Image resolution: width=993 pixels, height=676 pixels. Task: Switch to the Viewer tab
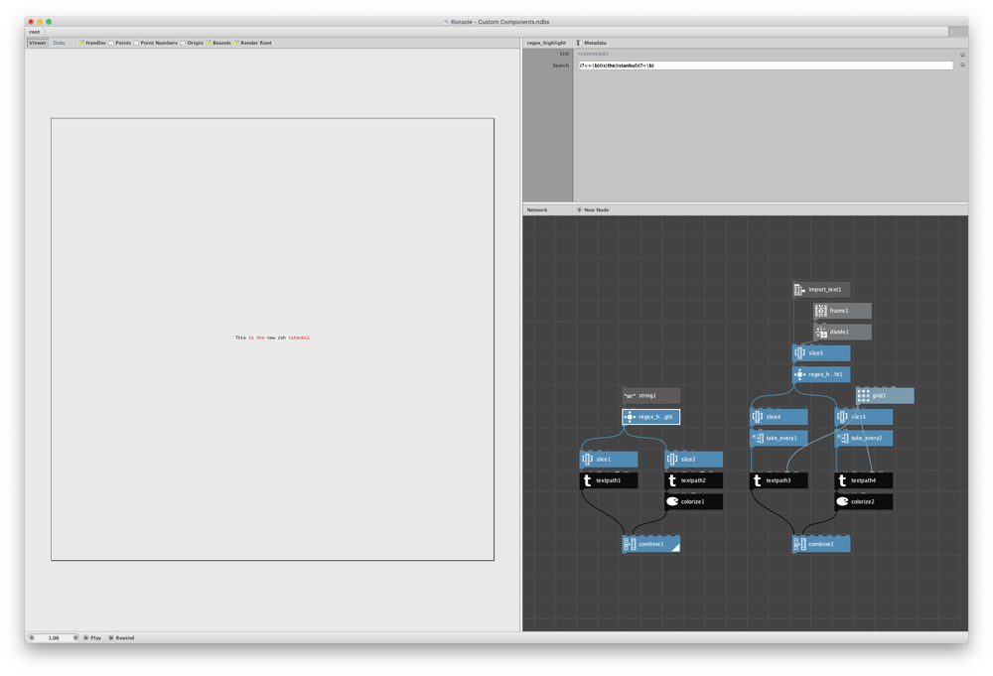pos(38,43)
